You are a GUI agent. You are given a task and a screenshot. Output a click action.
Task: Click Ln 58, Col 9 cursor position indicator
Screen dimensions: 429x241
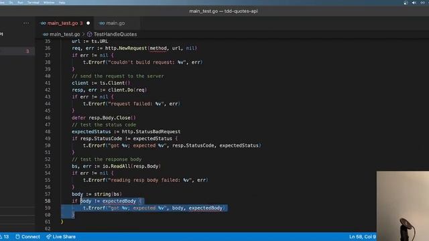(x=362, y=236)
